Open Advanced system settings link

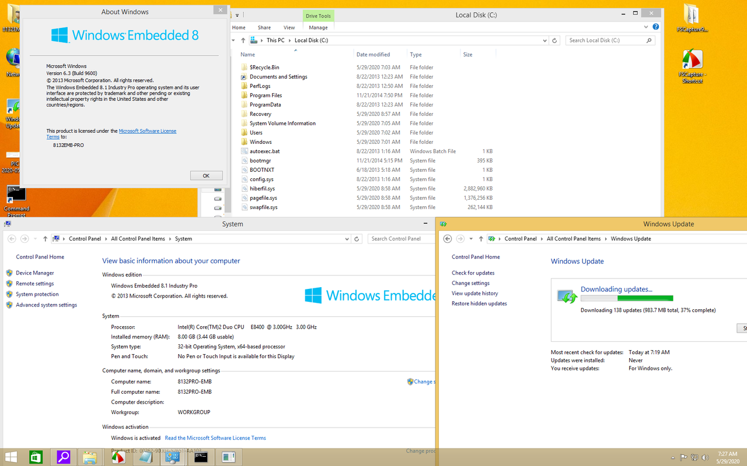(46, 305)
